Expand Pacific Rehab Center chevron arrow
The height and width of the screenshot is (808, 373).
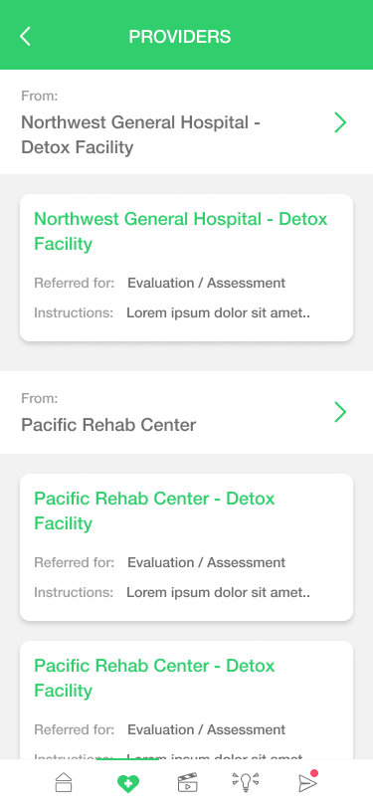[340, 412]
